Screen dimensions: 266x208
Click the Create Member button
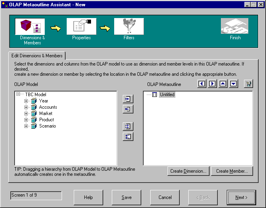[232, 171]
